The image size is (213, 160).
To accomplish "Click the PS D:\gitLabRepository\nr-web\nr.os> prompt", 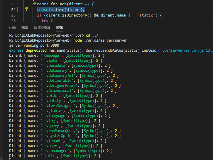I will point(46,35).
